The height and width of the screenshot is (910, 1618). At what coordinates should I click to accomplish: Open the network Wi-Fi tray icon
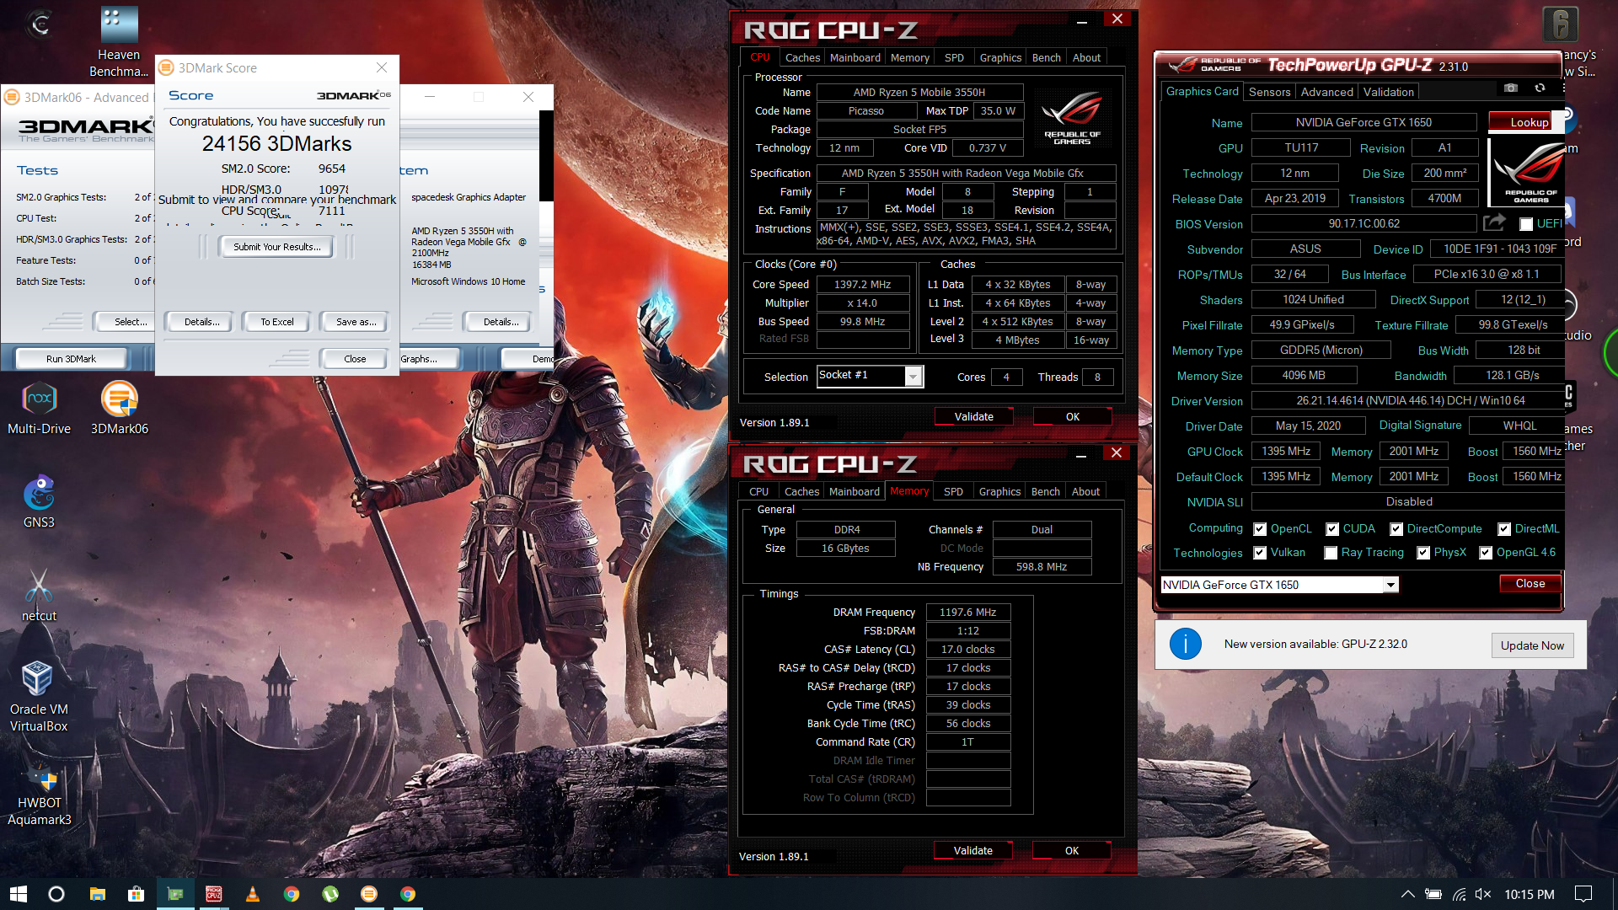[x=1459, y=894]
